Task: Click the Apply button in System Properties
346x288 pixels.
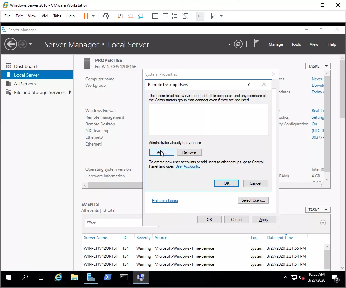Action: tap(264, 220)
